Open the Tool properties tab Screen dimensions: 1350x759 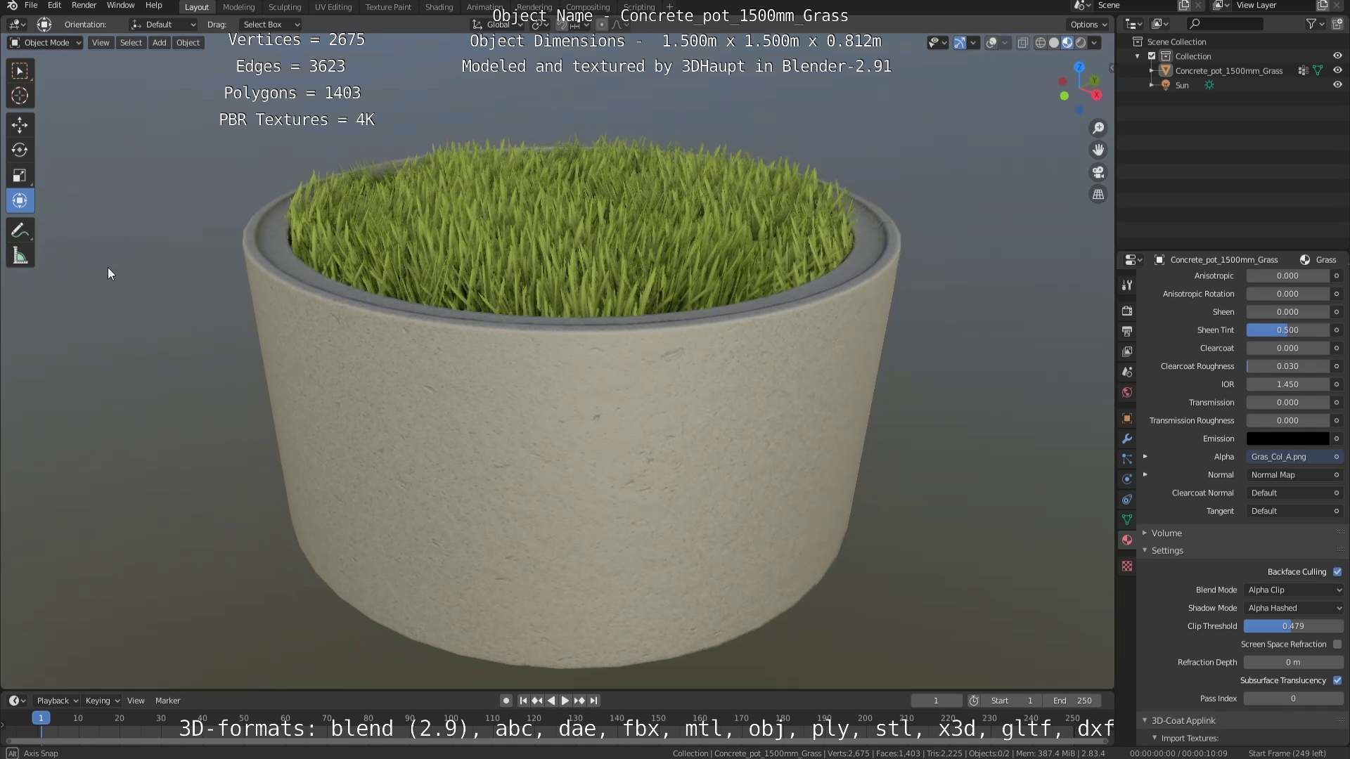[x=1127, y=285]
